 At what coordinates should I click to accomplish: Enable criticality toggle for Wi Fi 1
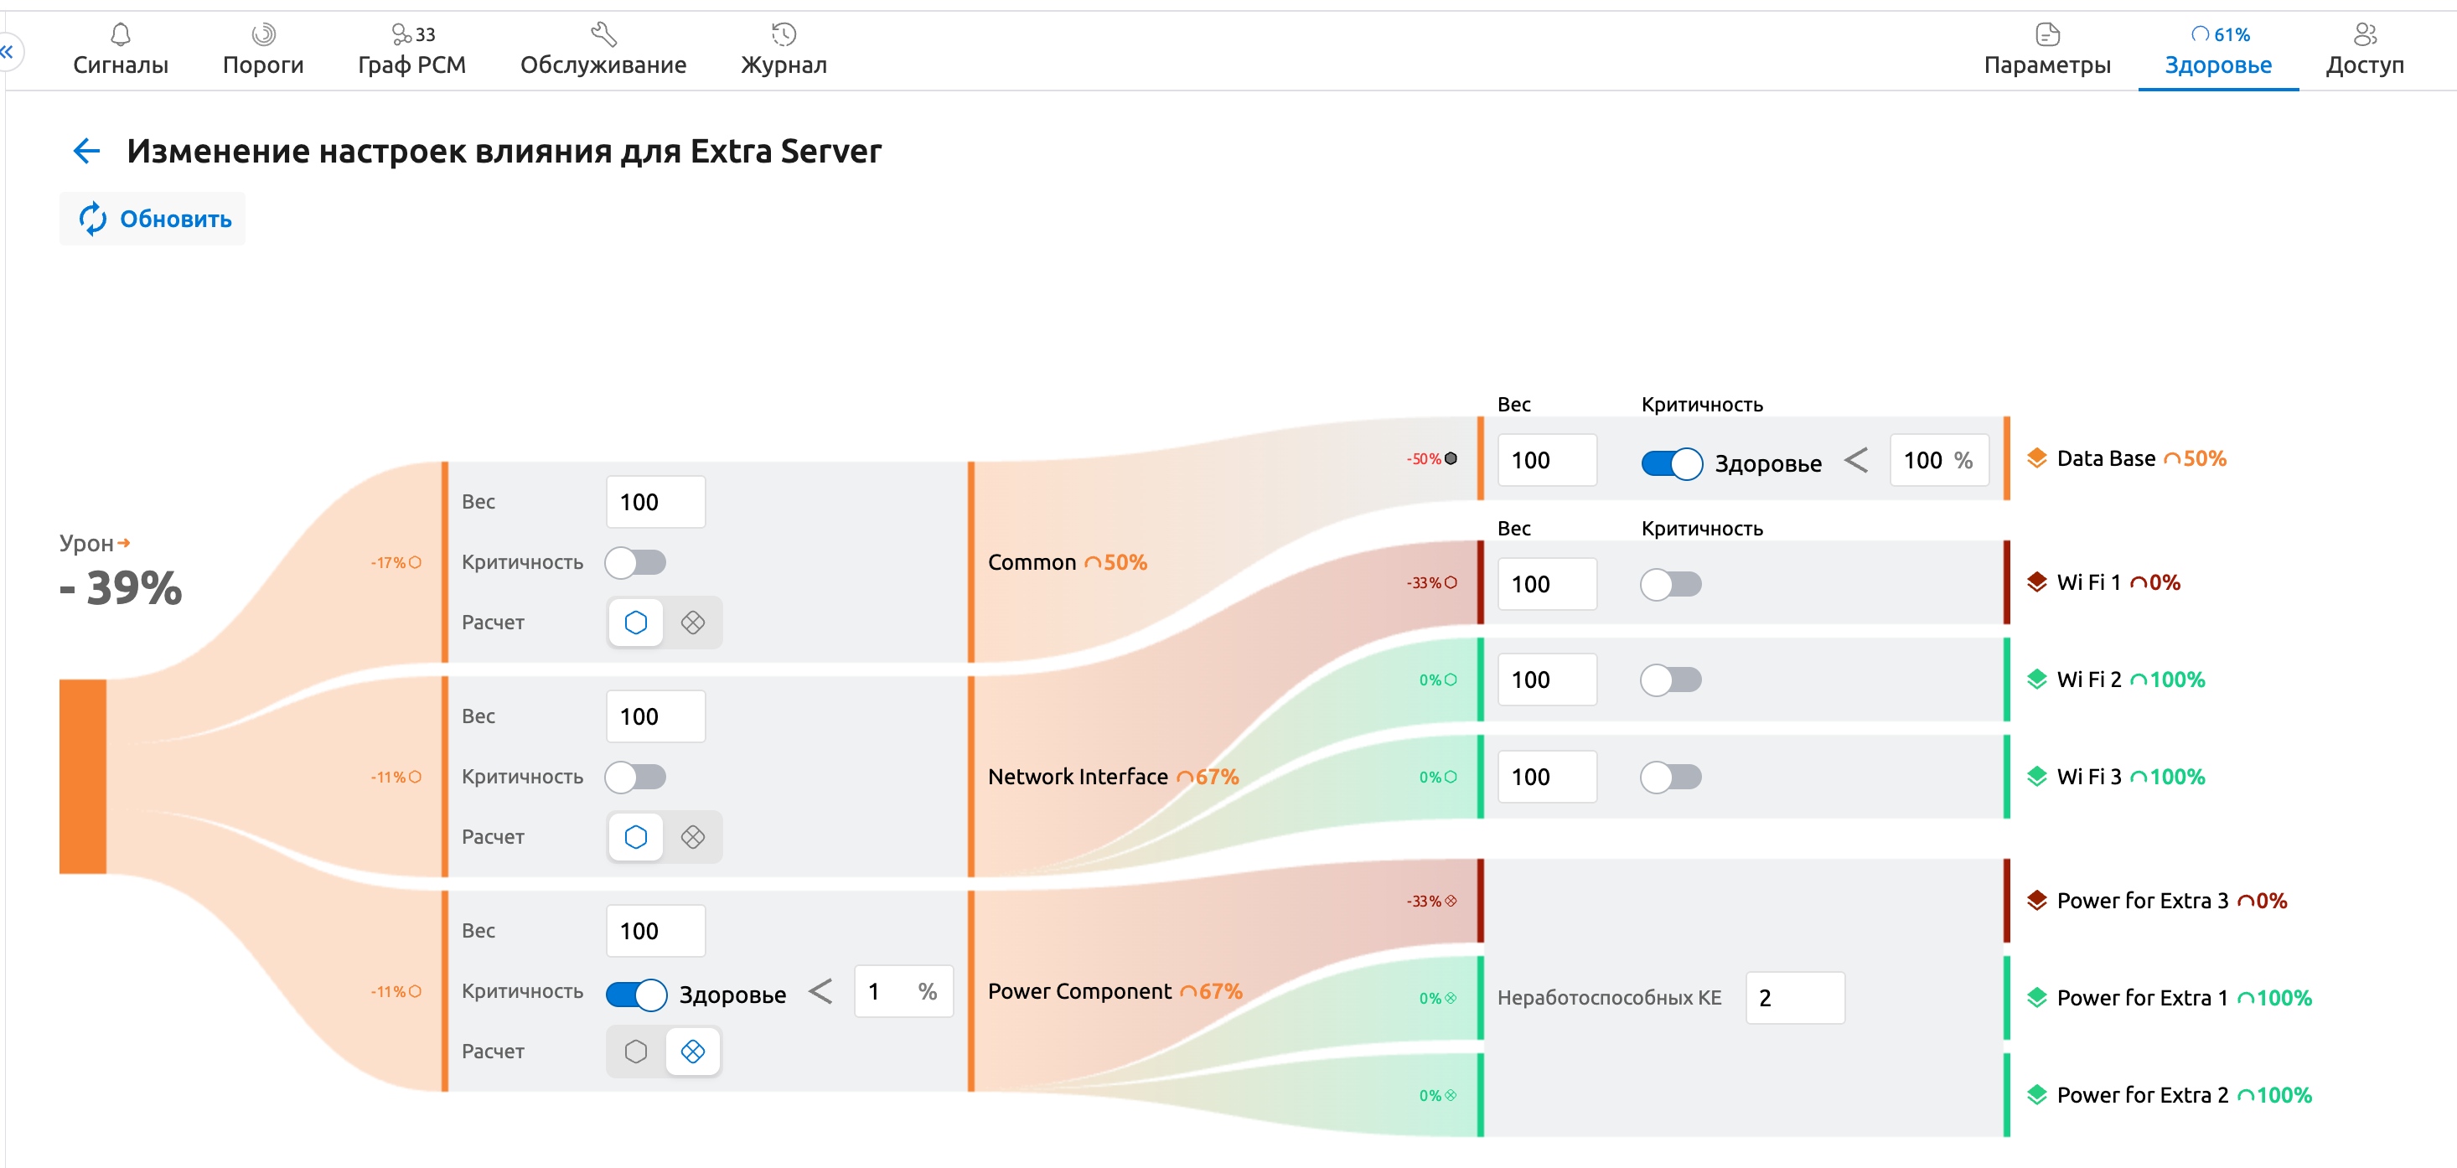[1671, 585]
